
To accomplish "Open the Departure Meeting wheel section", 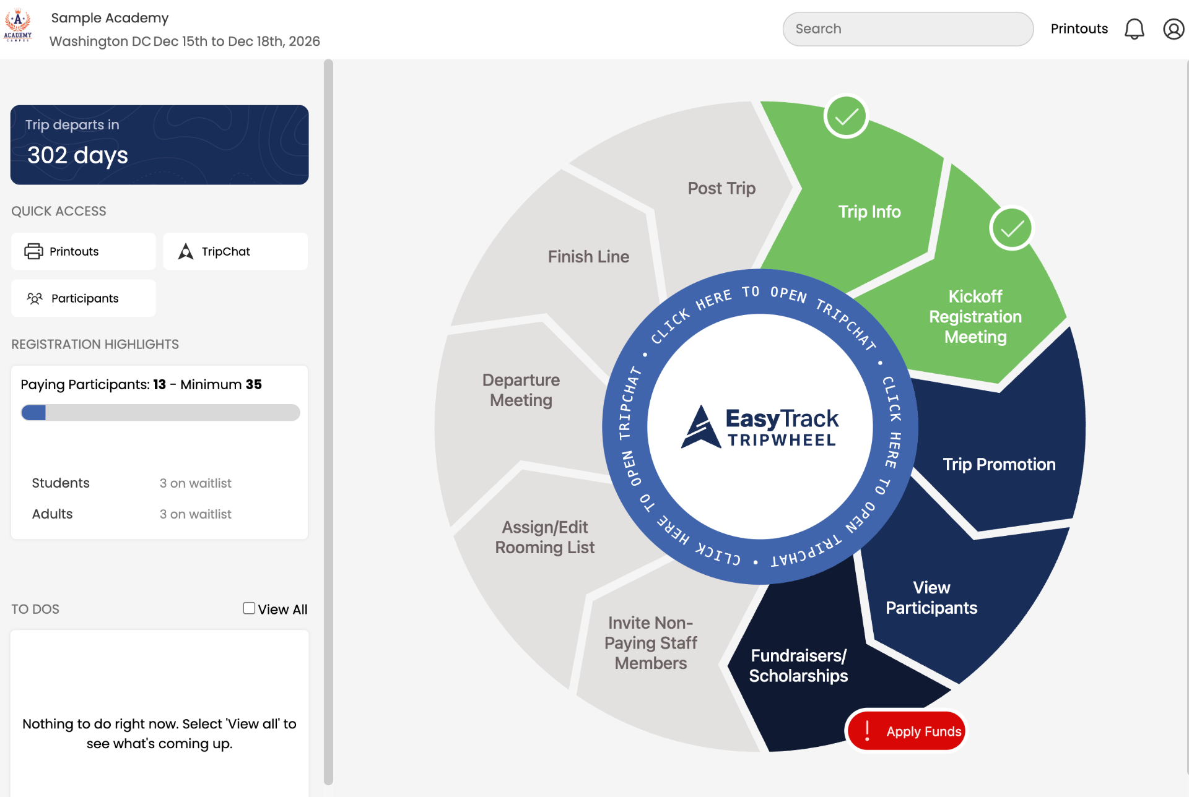I will (x=522, y=390).
